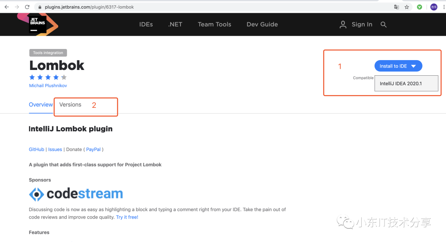Open the GitHub link
The image size is (446, 242).
[36, 149]
